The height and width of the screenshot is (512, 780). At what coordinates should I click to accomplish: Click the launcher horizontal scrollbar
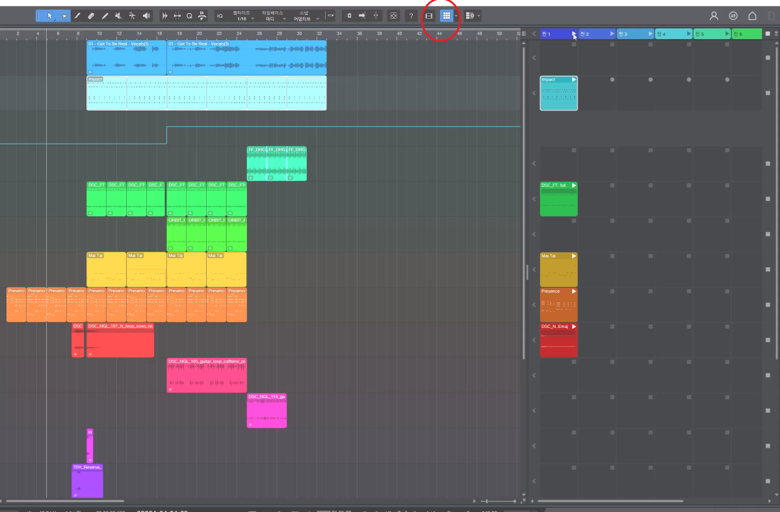pyautogui.click(x=611, y=501)
